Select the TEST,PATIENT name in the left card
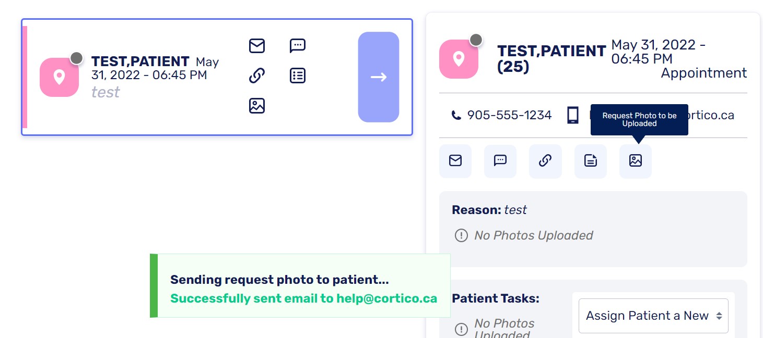Image resolution: width=763 pixels, height=338 pixels. point(140,61)
